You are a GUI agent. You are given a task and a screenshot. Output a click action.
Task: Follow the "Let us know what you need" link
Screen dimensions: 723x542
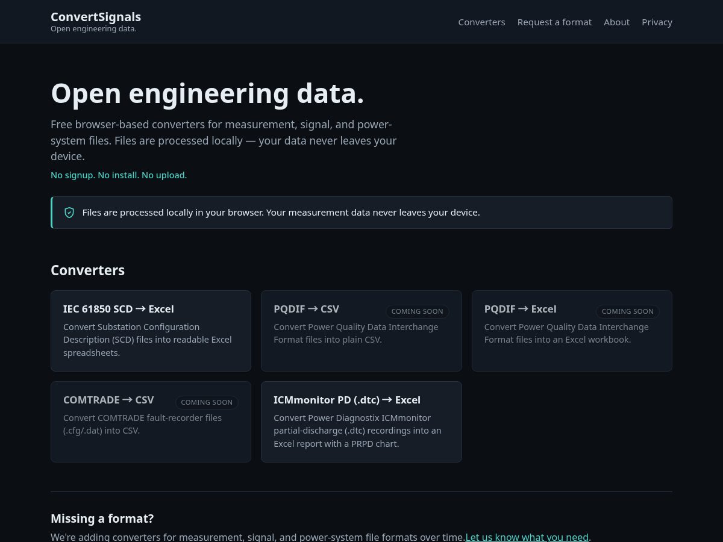(x=527, y=537)
